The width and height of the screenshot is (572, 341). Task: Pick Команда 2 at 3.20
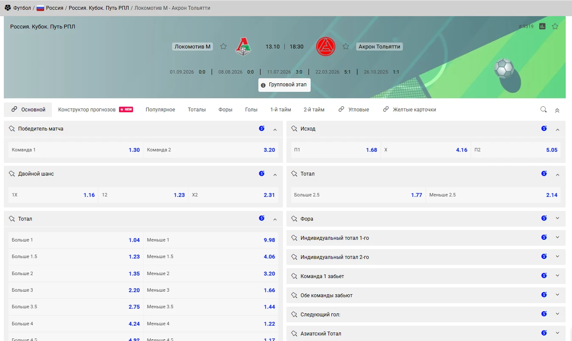[211, 150]
